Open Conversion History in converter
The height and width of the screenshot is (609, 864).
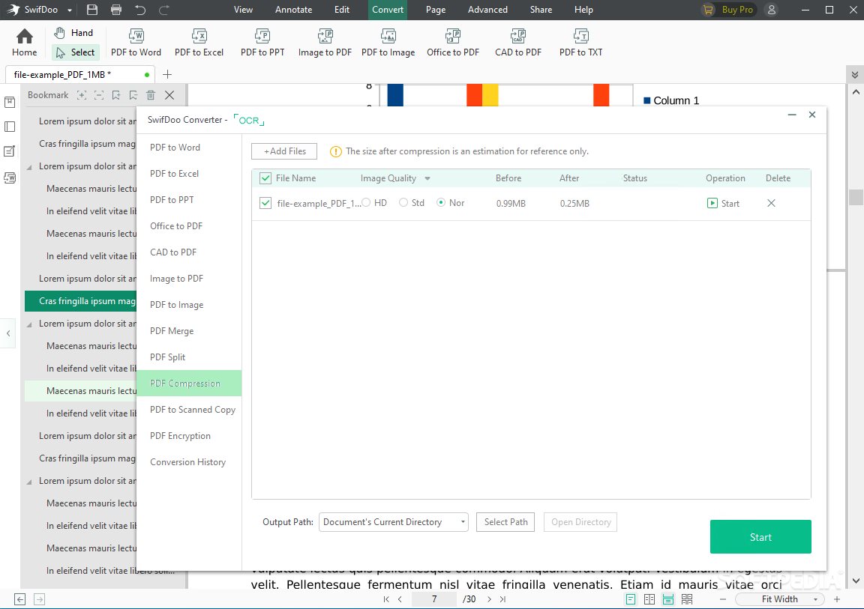pyautogui.click(x=189, y=462)
